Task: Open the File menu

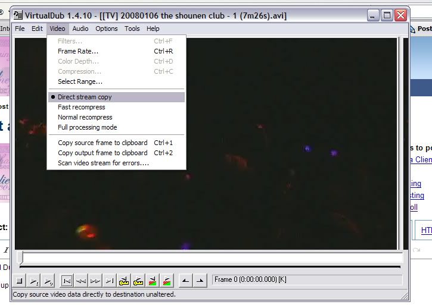Action: coord(20,29)
